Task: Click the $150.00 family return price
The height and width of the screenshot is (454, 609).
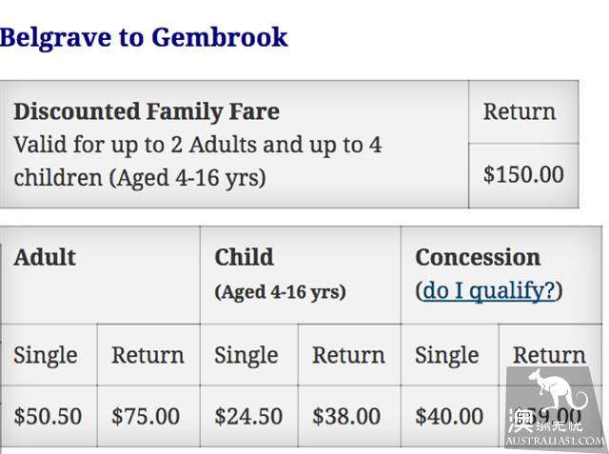Action: click(x=523, y=174)
